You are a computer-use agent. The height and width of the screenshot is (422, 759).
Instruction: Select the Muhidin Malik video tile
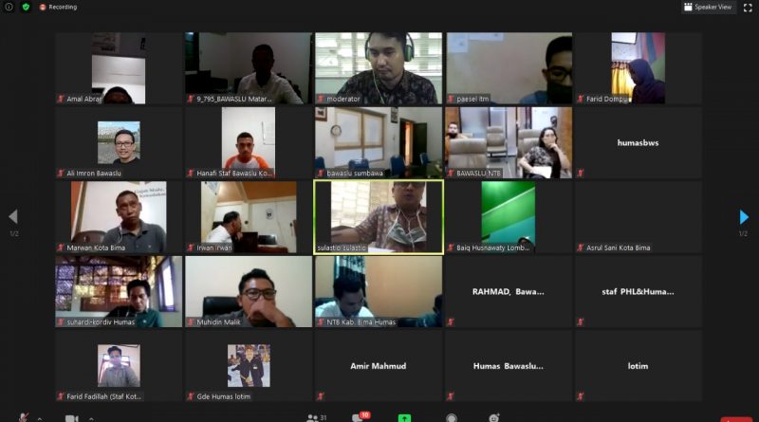point(249,291)
